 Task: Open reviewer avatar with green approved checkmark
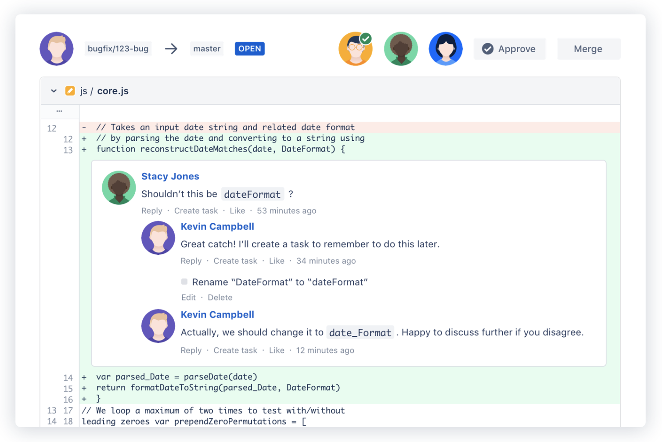[356, 49]
